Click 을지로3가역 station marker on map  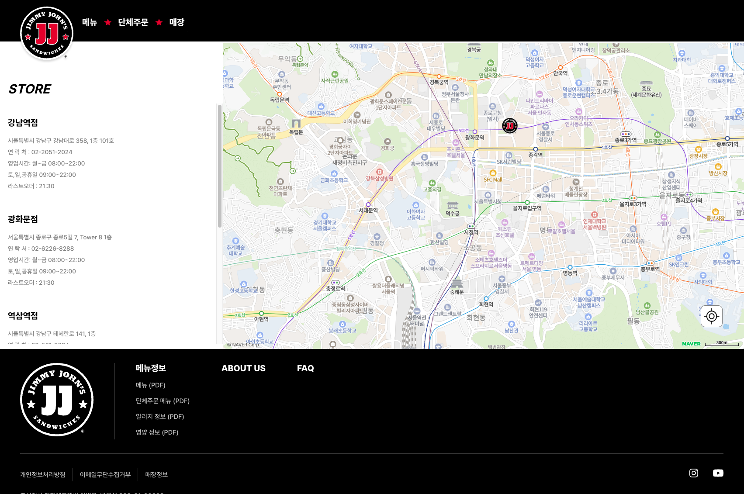(633, 198)
